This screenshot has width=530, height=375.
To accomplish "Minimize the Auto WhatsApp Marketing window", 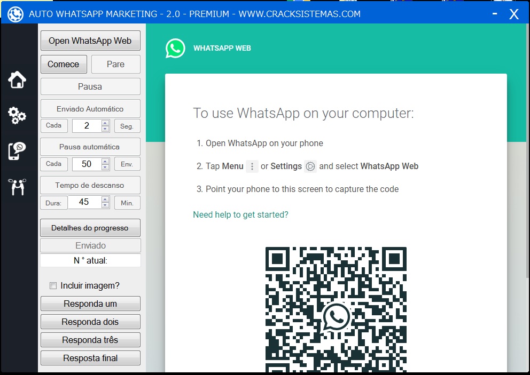I will coord(495,14).
